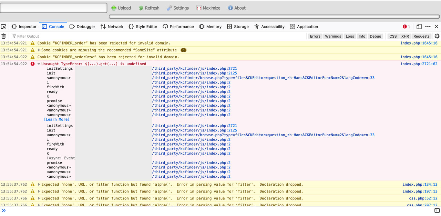Click the Learn More link
Image resolution: width=441 pixels, height=216 pixels.
click(57, 119)
